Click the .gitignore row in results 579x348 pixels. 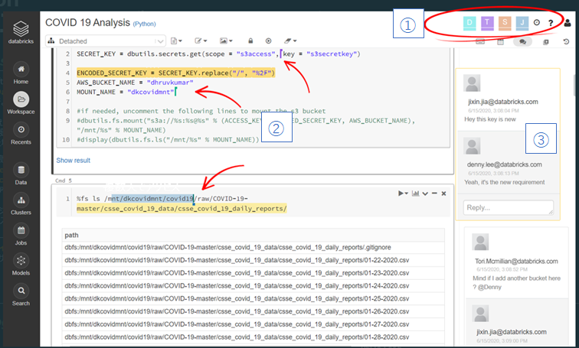pos(254,247)
